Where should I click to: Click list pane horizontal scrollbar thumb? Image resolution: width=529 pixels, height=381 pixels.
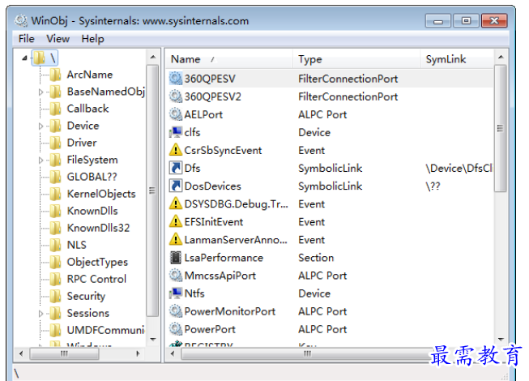point(307,353)
